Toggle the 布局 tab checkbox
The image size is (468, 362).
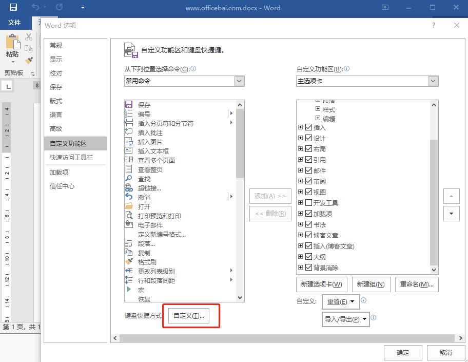(x=308, y=149)
